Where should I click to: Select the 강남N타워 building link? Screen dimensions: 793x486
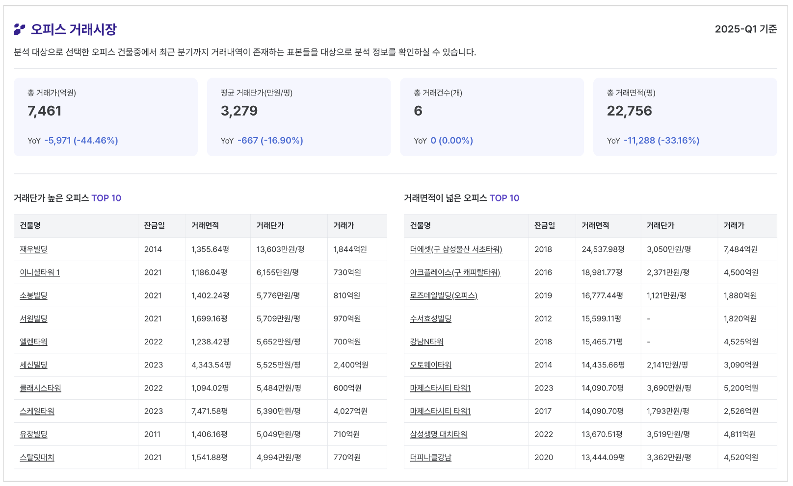point(426,342)
